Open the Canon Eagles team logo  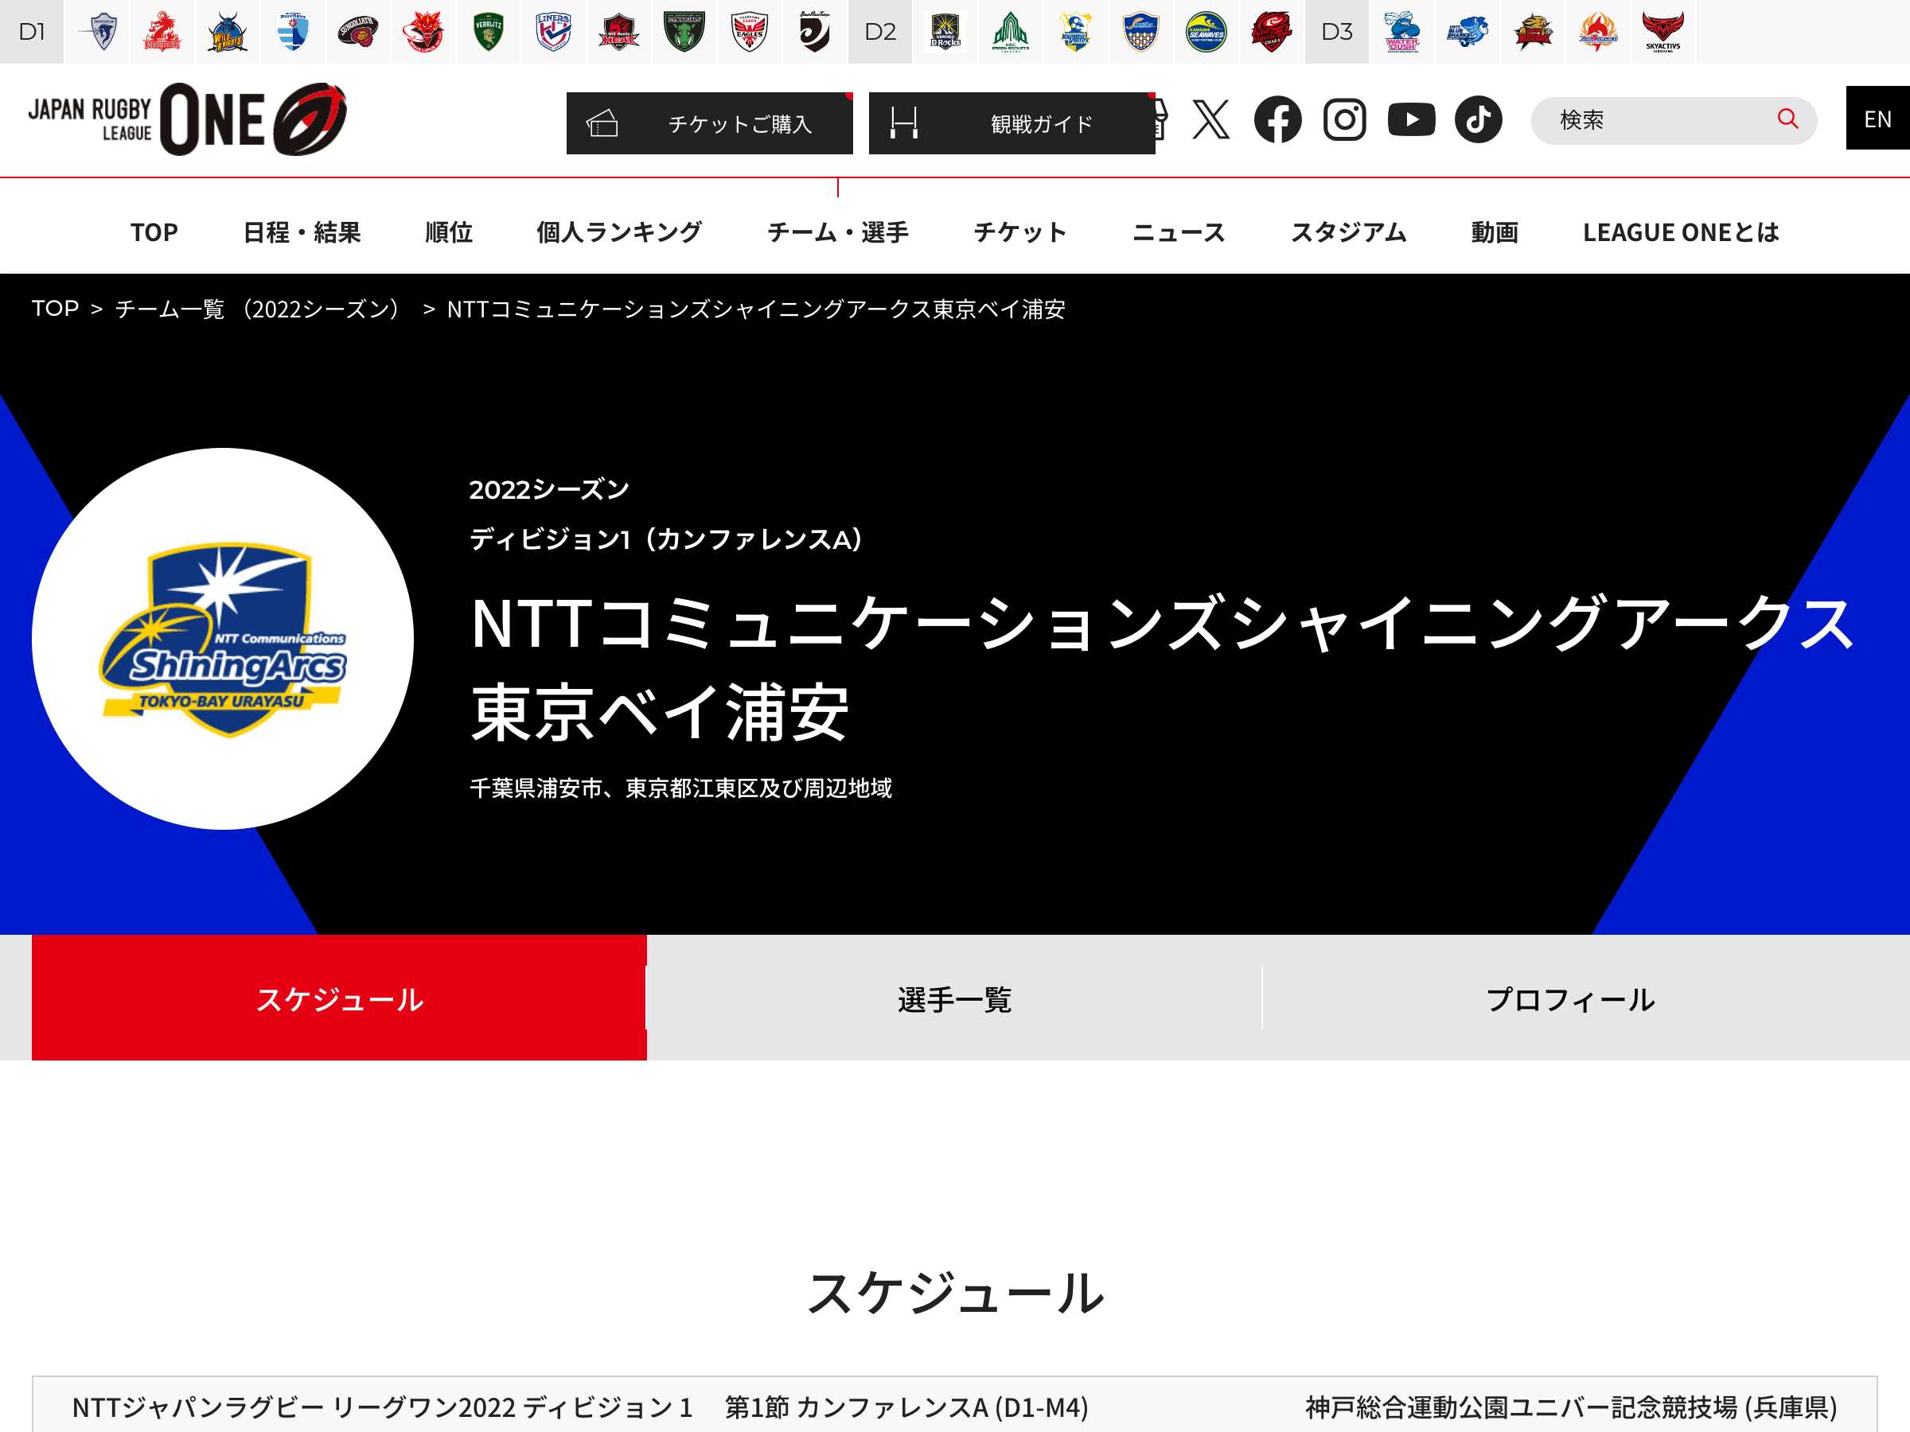click(749, 32)
